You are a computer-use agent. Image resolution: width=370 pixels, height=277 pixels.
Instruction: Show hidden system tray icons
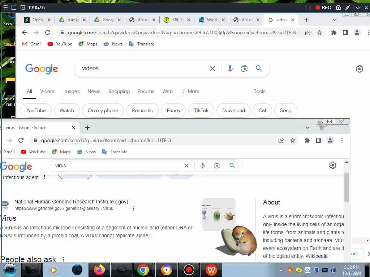pos(281,270)
